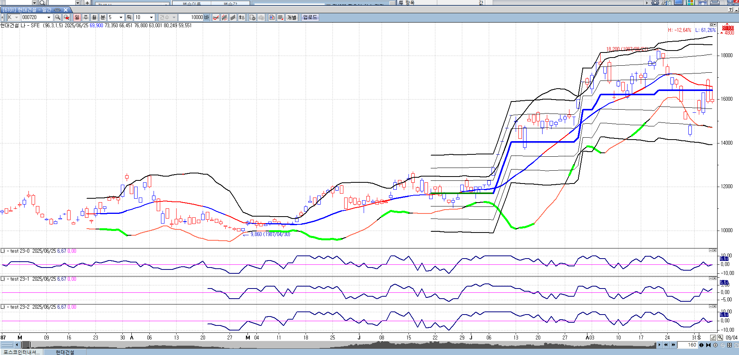Select the 현대건설 bottom tab
Viewport: 739px width, 355px height.
(65, 352)
